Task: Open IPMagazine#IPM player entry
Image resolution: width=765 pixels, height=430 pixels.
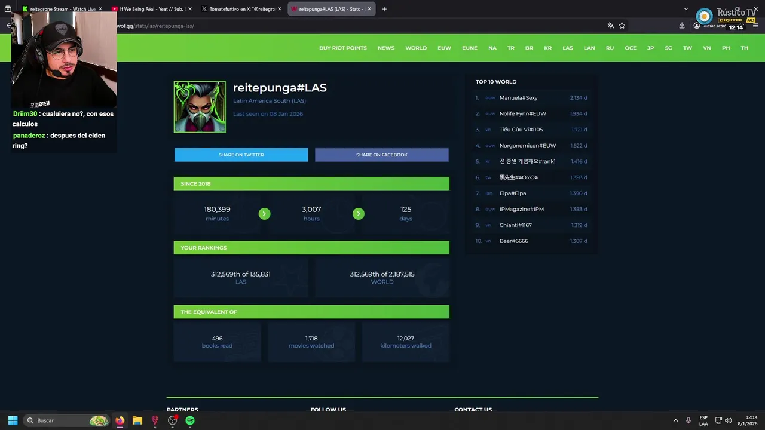Action: (x=522, y=209)
